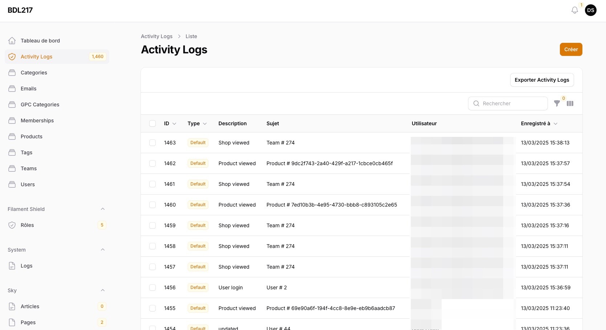Click the GPC Categories stack icon
The image size is (606, 330).
click(x=12, y=105)
